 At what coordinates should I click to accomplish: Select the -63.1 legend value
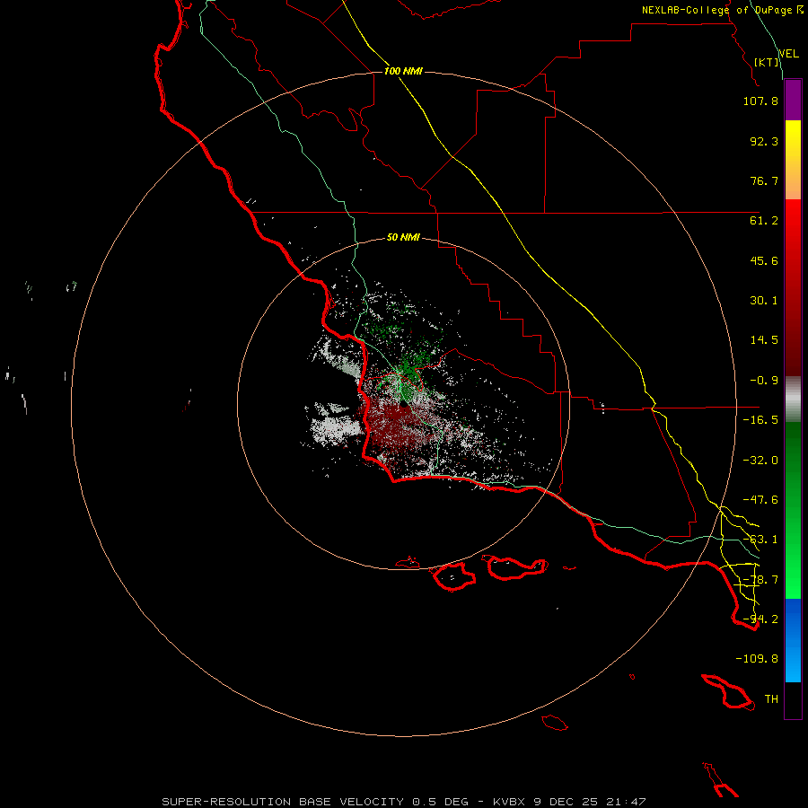click(x=760, y=540)
